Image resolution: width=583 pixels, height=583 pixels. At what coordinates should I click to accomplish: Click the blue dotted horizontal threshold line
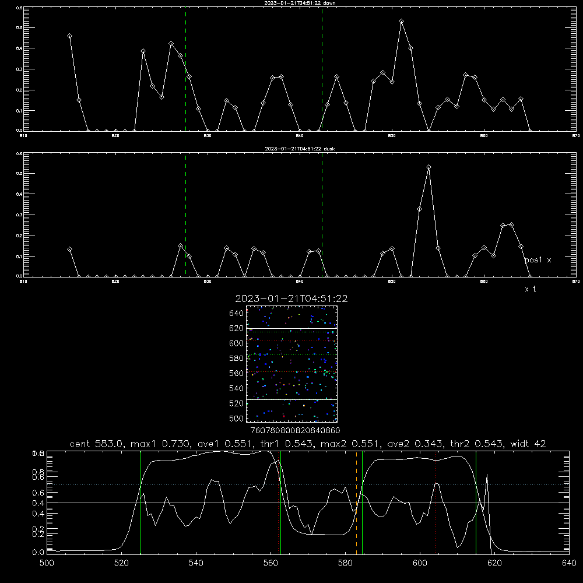click(x=308, y=484)
